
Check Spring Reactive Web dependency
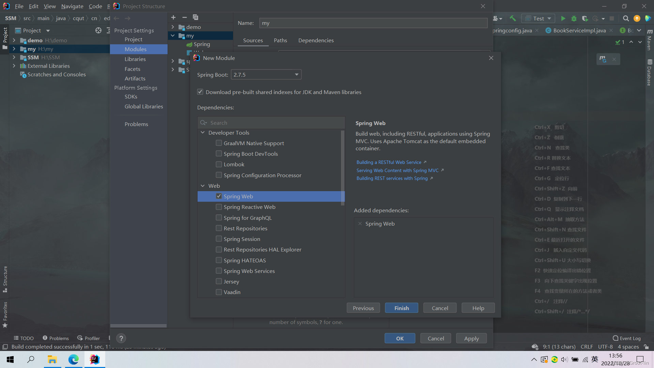click(219, 207)
